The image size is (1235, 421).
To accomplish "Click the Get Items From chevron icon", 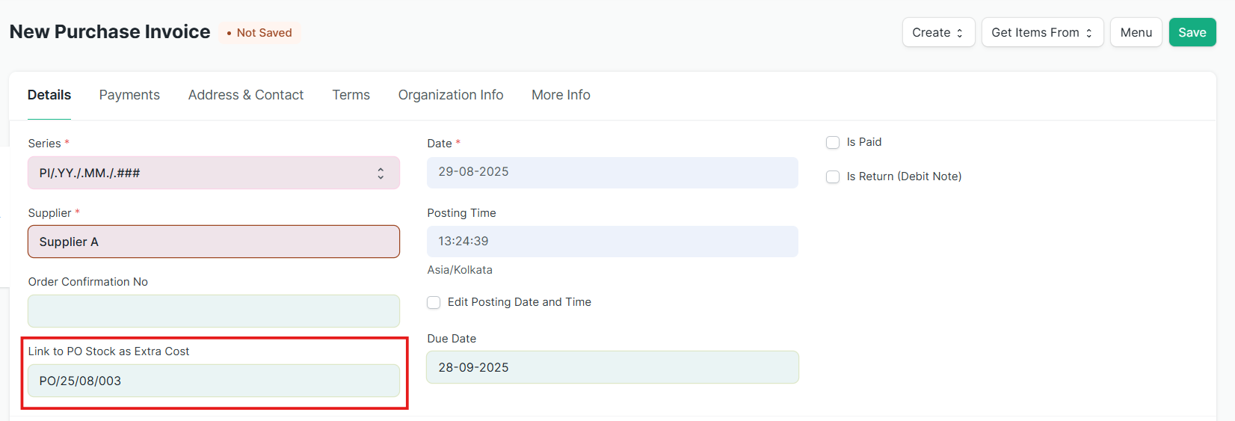I will (1089, 33).
